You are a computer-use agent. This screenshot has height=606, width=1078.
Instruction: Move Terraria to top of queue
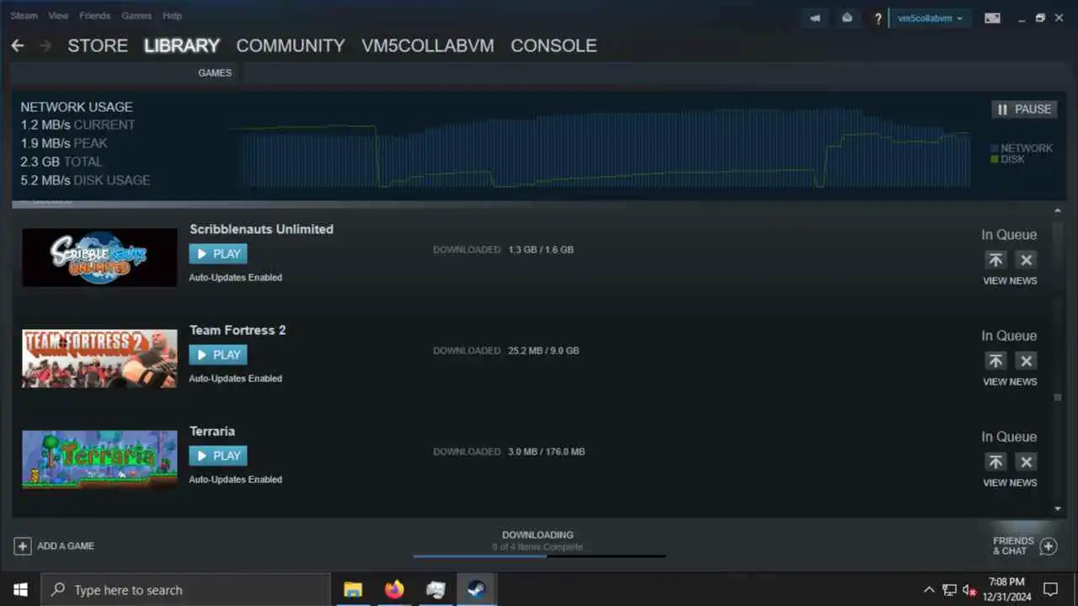(x=995, y=461)
